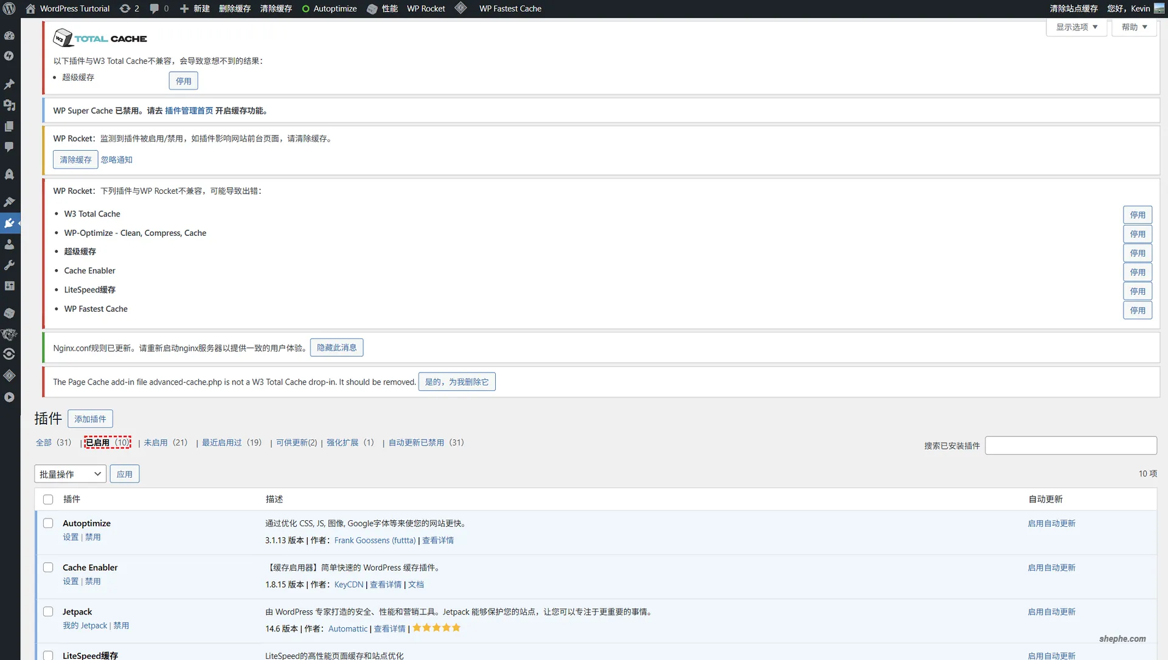Viewport: 1168px width, 660px height.
Task: Open the 插件管理首页 link in the notice
Action: (189, 111)
